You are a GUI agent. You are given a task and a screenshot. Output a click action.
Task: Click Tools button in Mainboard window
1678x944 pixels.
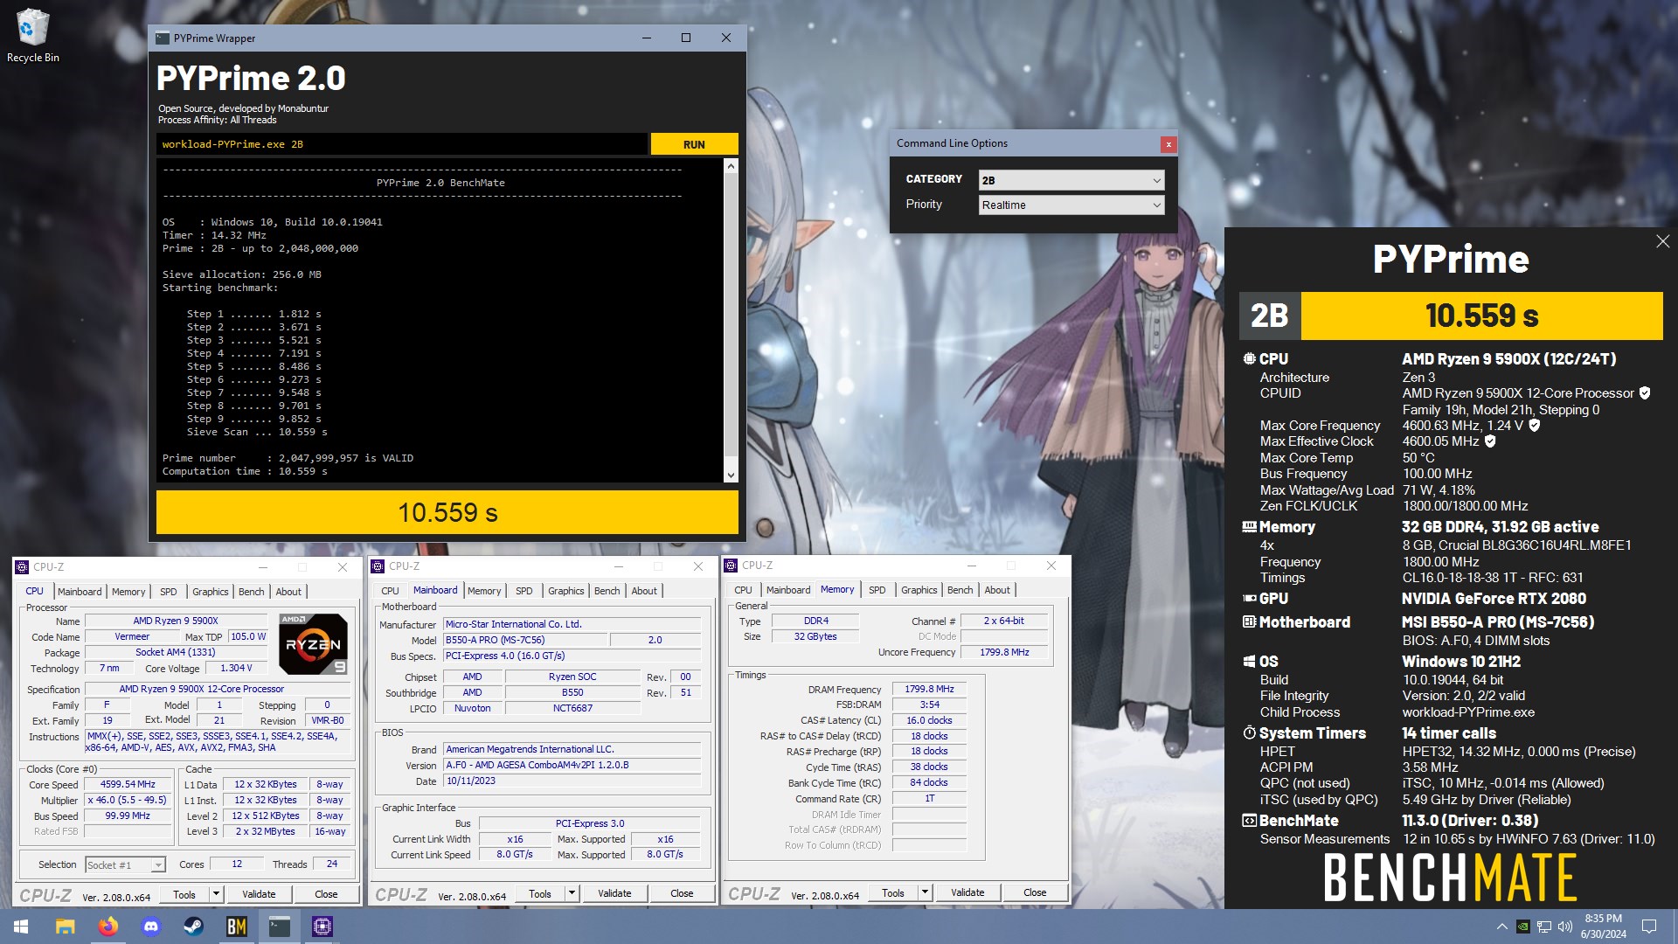pos(540,893)
